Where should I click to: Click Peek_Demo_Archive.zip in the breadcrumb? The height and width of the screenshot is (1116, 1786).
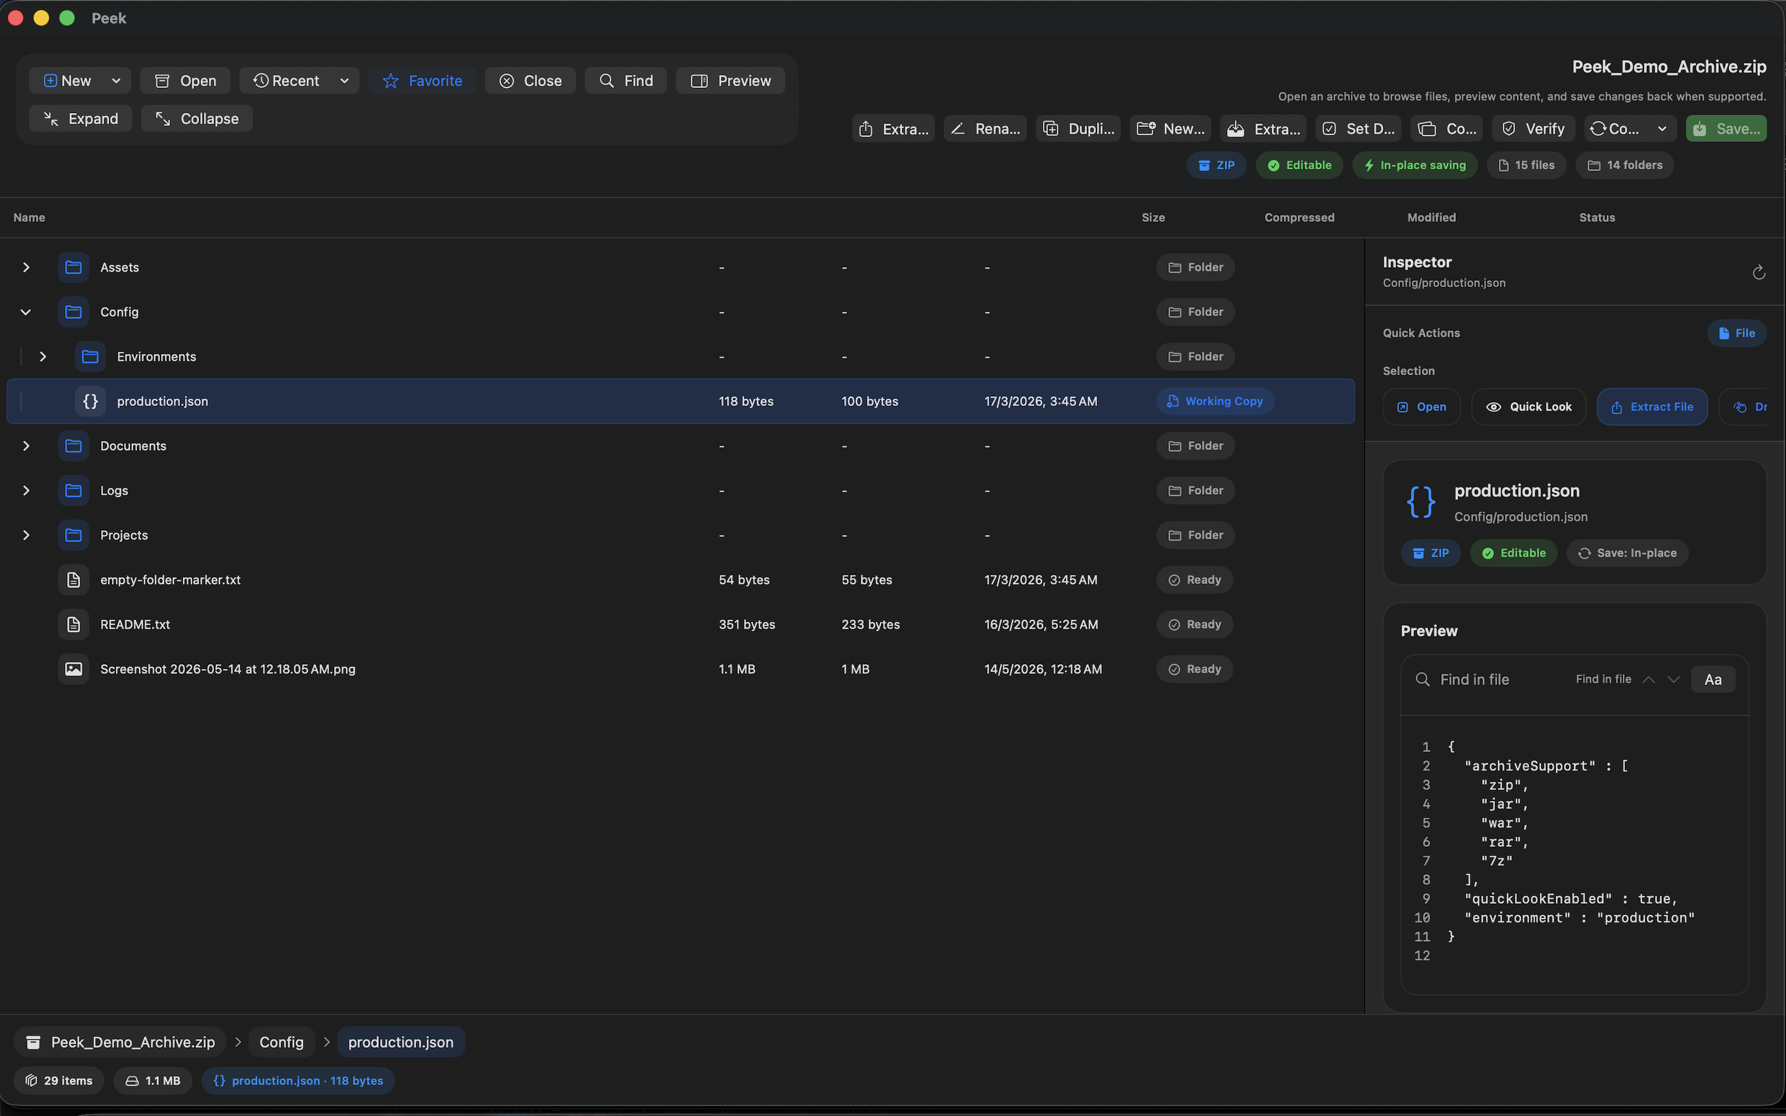[x=121, y=1042]
